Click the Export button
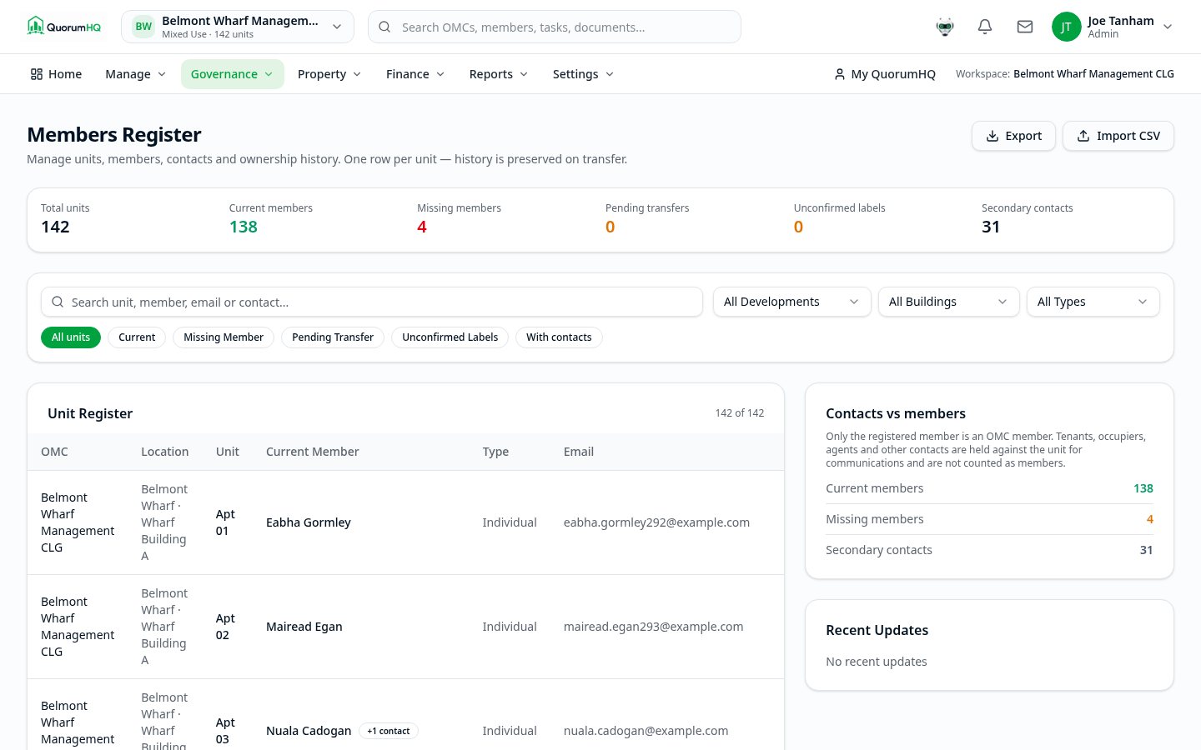 pos(1013,136)
